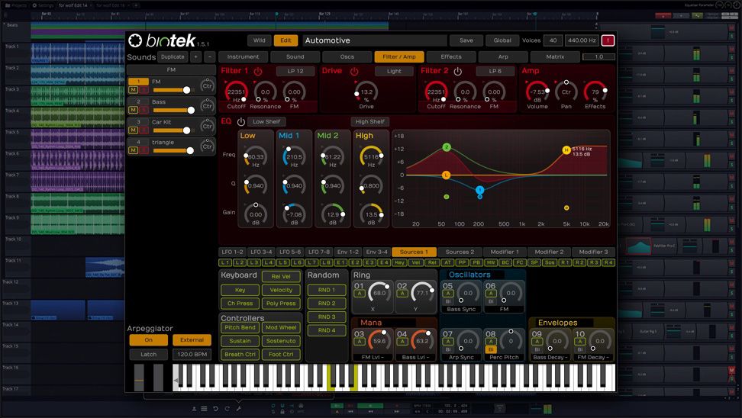Viewport: 742px width, 418px height.
Task: Turn off Arpeggiator On button
Action: click(148, 340)
